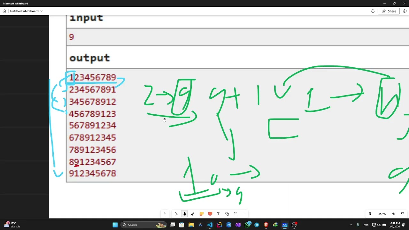This screenshot has width=409, height=230.
Task: Select the pointer select tool
Action: click(x=176, y=214)
